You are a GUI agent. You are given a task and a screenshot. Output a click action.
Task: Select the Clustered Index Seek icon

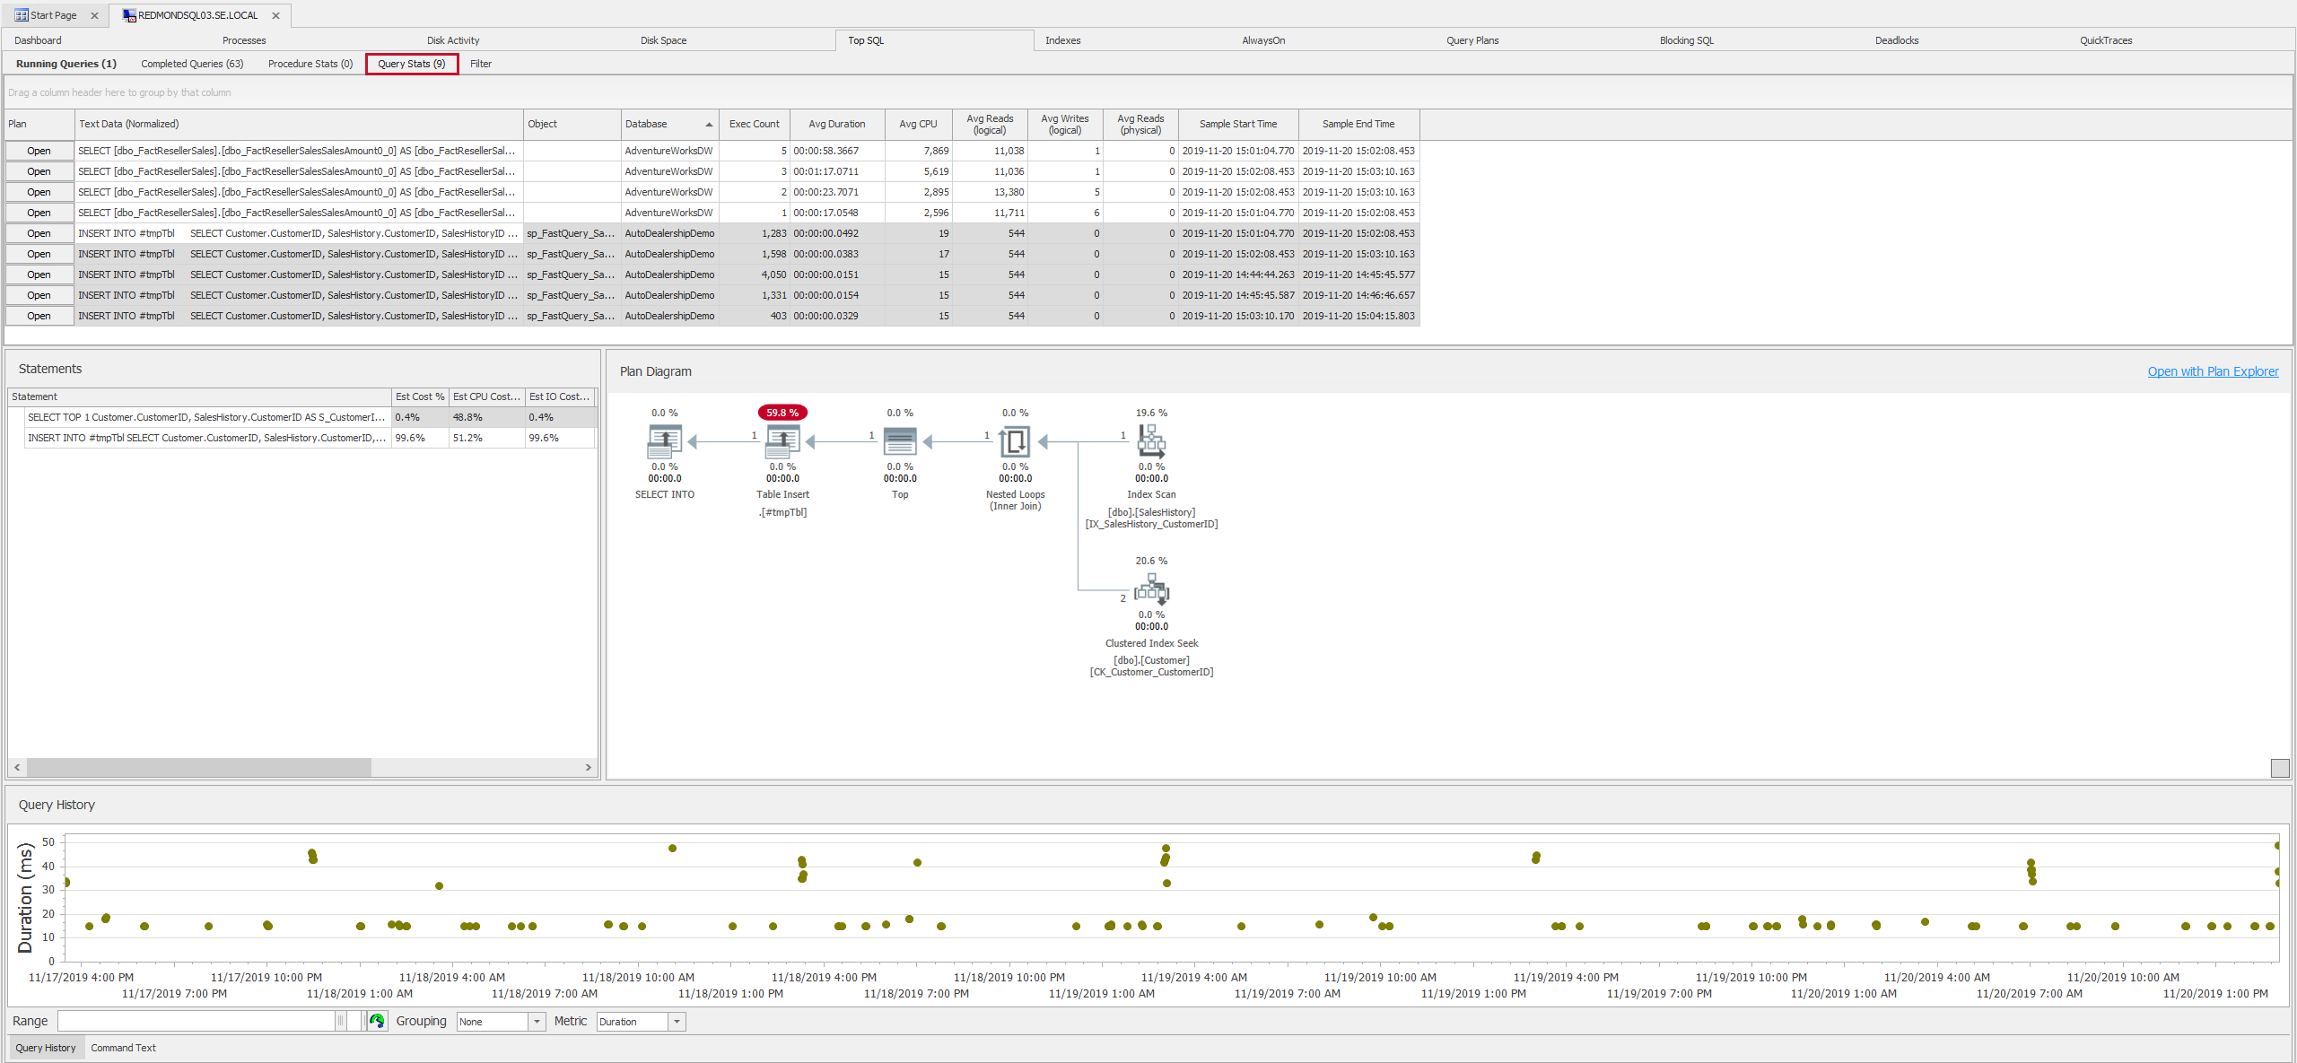click(1151, 590)
